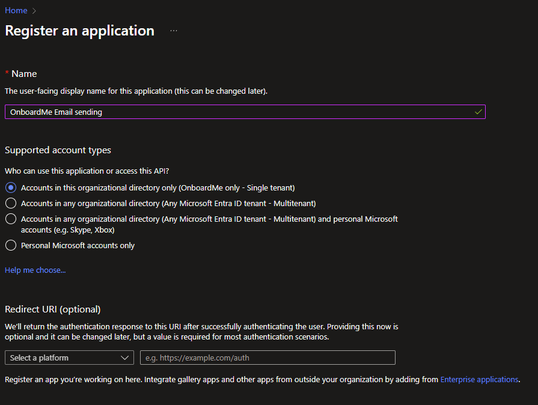The image size is (538, 405).
Task: Open the Help me choose link
Action: [35, 270]
